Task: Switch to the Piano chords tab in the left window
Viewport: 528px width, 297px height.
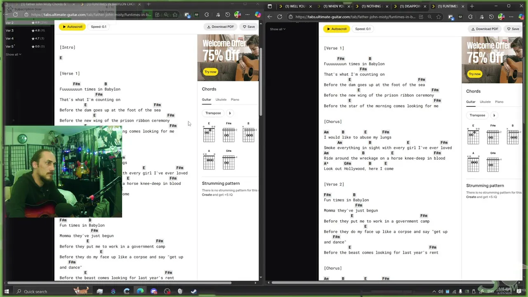Action: point(235,99)
